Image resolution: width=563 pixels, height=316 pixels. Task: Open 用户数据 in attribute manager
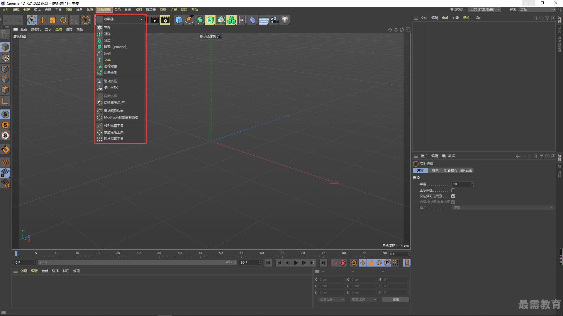(448, 156)
